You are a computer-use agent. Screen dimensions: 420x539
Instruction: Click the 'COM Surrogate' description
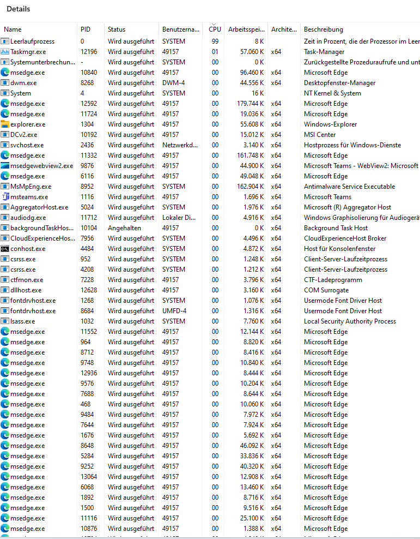326,290
